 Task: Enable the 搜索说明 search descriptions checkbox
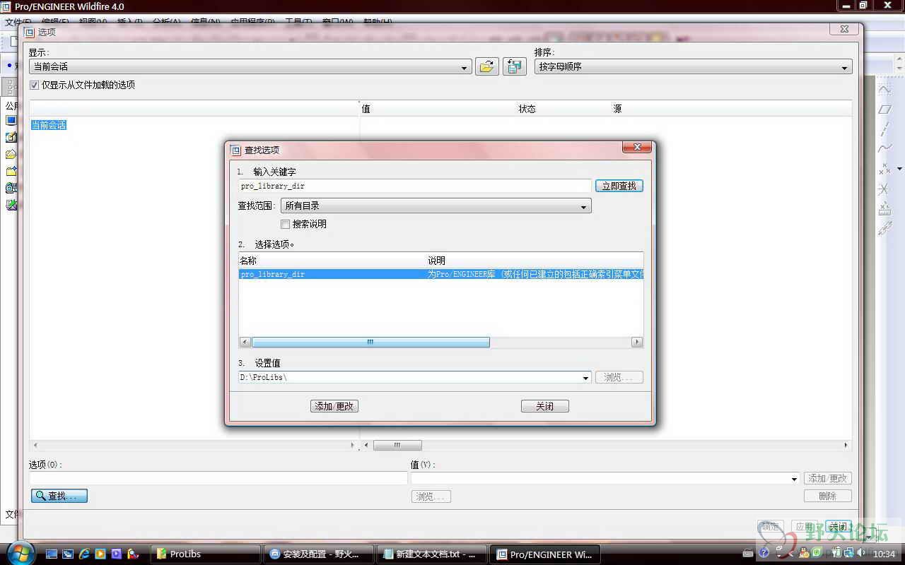[285, 224]
